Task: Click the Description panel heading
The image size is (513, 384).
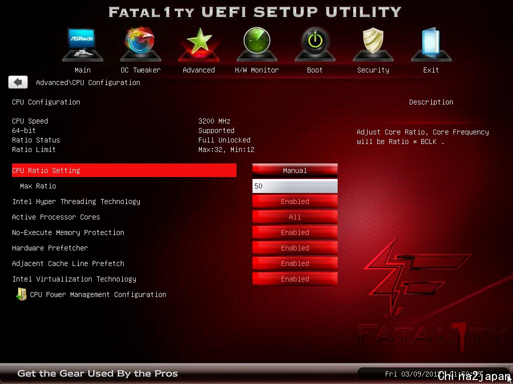Action: pyautogui.click(x=431, y=102)
